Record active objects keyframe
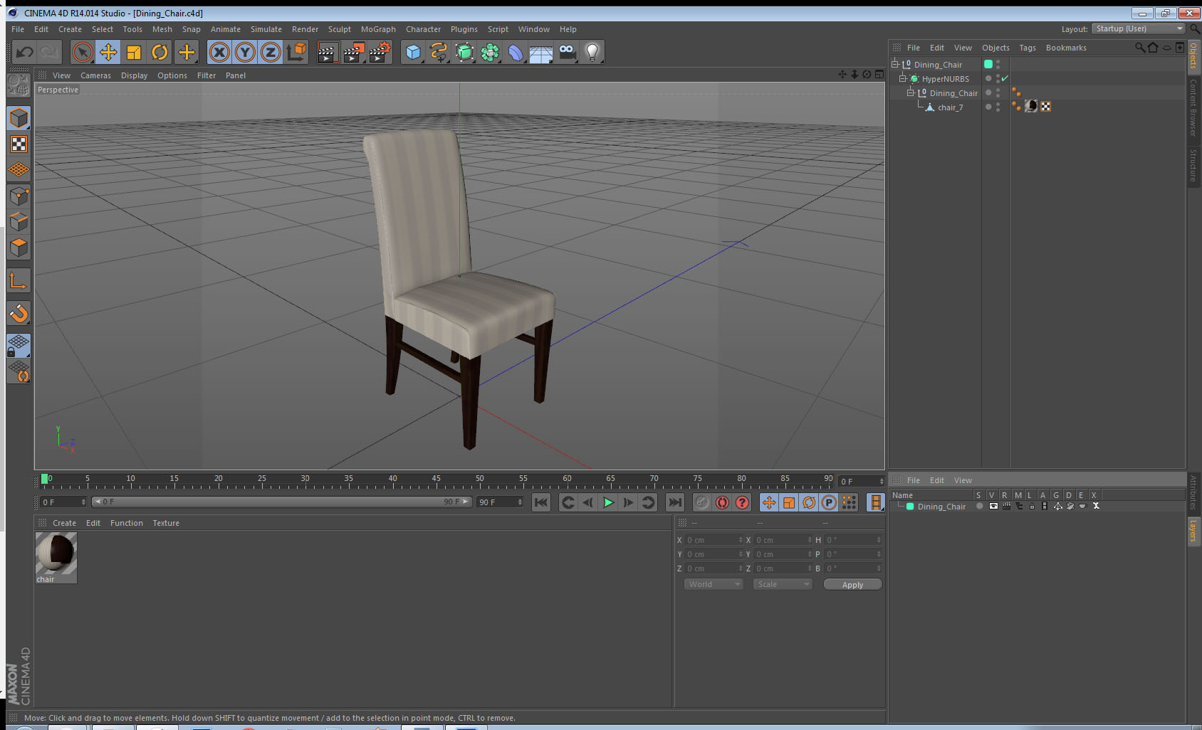The height and width of the screenshot is (730, 1202). coord(702,502)
